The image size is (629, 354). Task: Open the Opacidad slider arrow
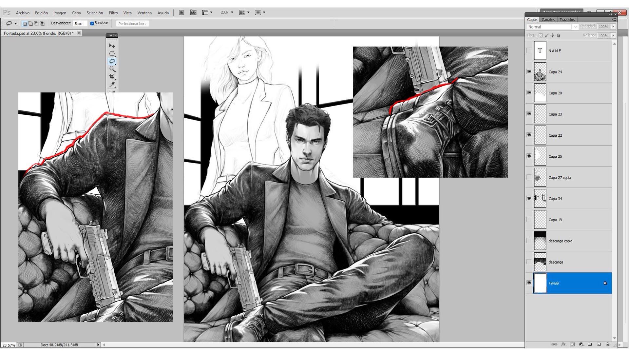click(613, 27)
